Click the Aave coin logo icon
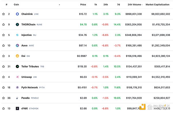Viewport: 173px width, 113px height. click(17, 45)
